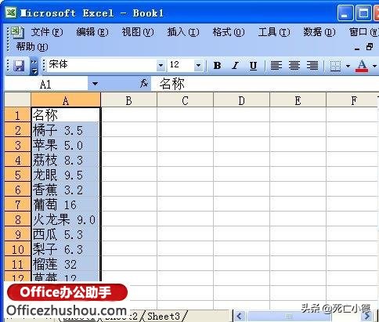Click cell containing 梨子 6.3
Image resolution: width=379 pixels, height=322 pixels.
pyautogui.click(x=66, y=249)
